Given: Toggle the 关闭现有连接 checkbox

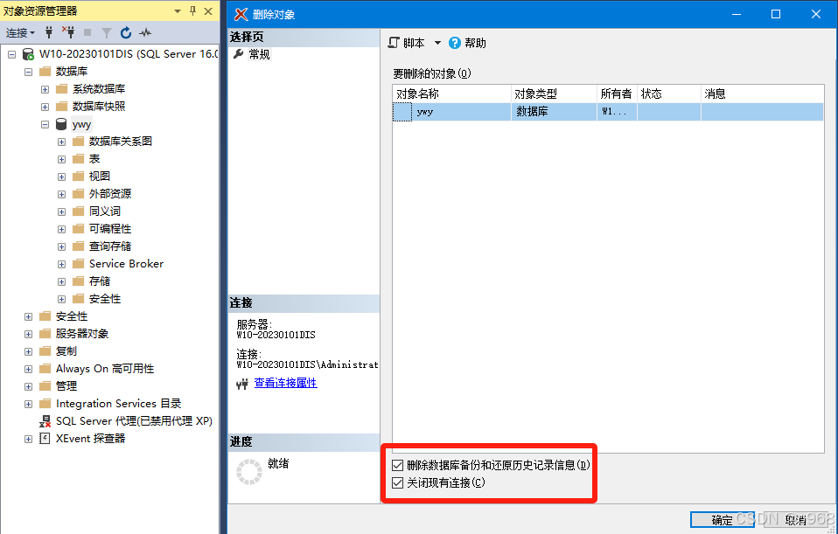Looking at the screenshot, I should (x=397, y=482).
